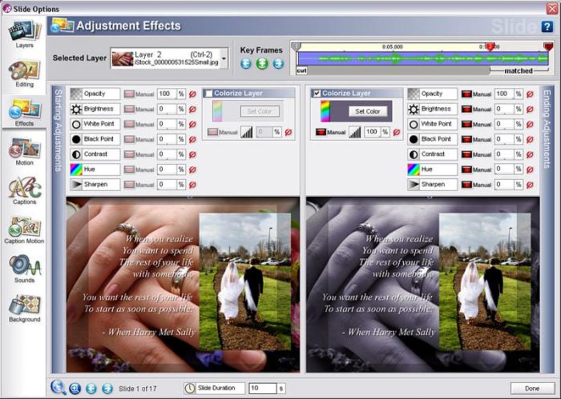Click ending Opacity checker icon
Screen dimensions: 561x399
(413, 94)
